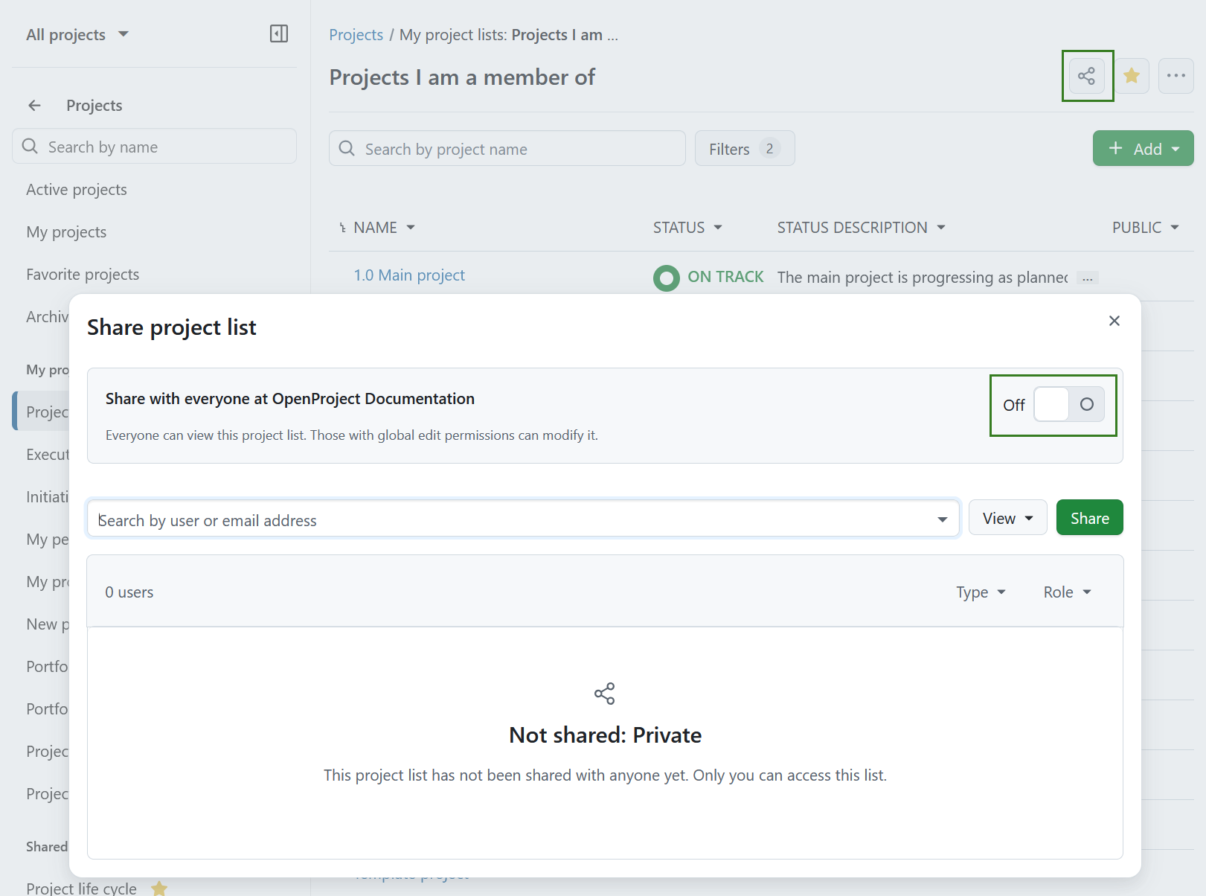Open the Share project list icon
1206x896 pixels.
1087,75
